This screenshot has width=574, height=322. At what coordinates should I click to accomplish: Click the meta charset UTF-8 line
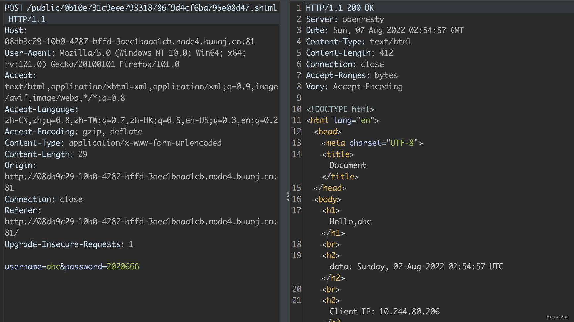(372, 143)
